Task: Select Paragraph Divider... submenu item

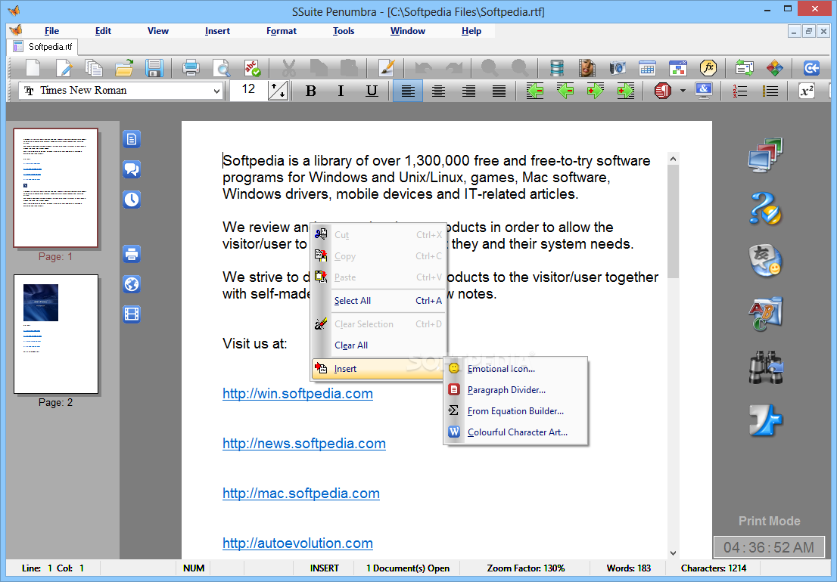Action: 515,390
